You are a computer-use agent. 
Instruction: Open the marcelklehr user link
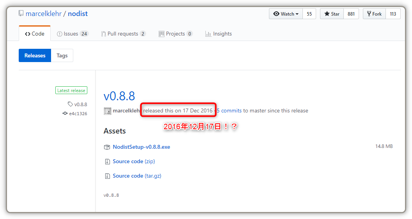coord(44,13)
